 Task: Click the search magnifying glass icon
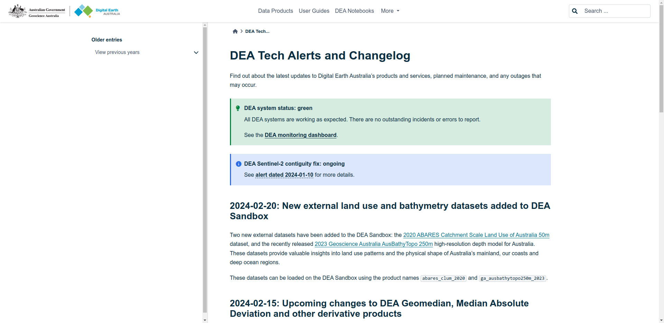click(x=575, y=11)
